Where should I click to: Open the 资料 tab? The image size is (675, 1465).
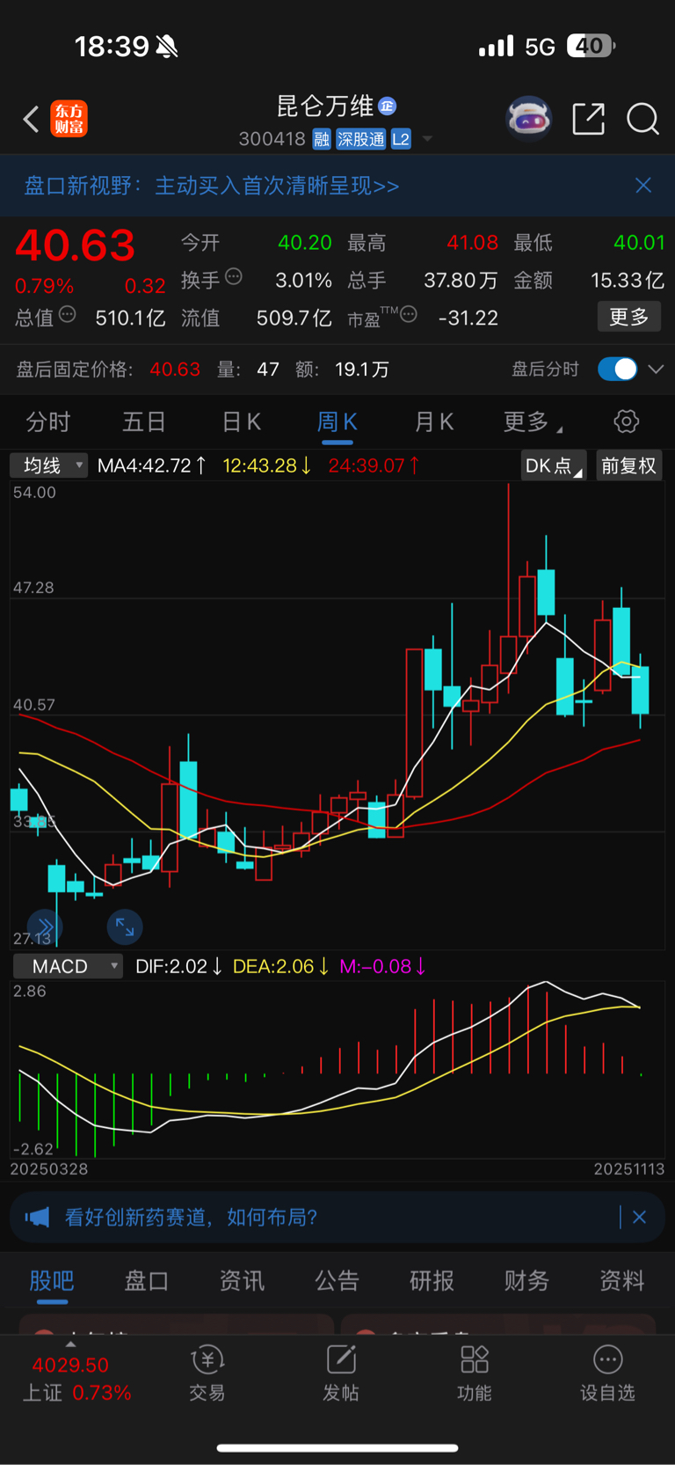621,1280
